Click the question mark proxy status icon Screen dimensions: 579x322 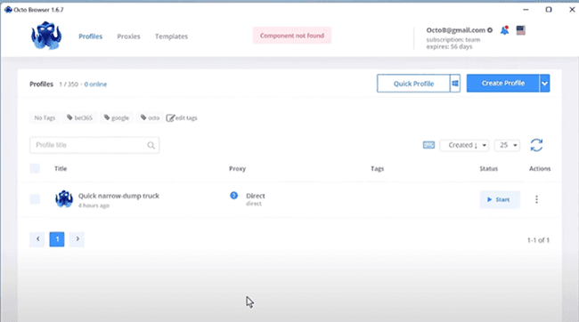233,196
